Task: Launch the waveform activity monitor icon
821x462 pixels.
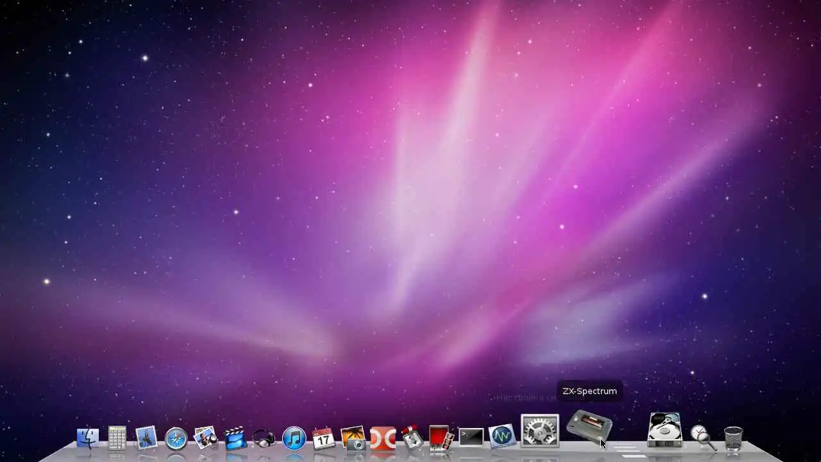Action: coord(502,436)
